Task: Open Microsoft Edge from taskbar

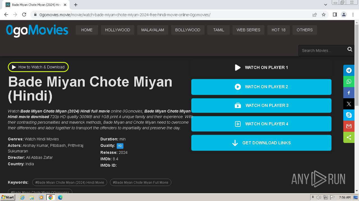Action: [x=60, y=197]
